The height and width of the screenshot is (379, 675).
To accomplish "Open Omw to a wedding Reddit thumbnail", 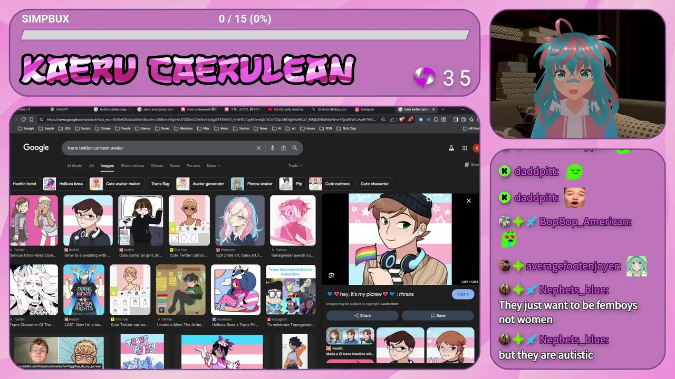I will (x=88, y=221).
